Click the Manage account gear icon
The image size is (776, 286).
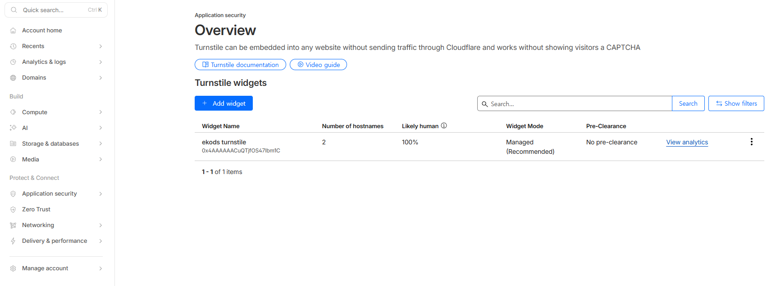click(13, 268)
